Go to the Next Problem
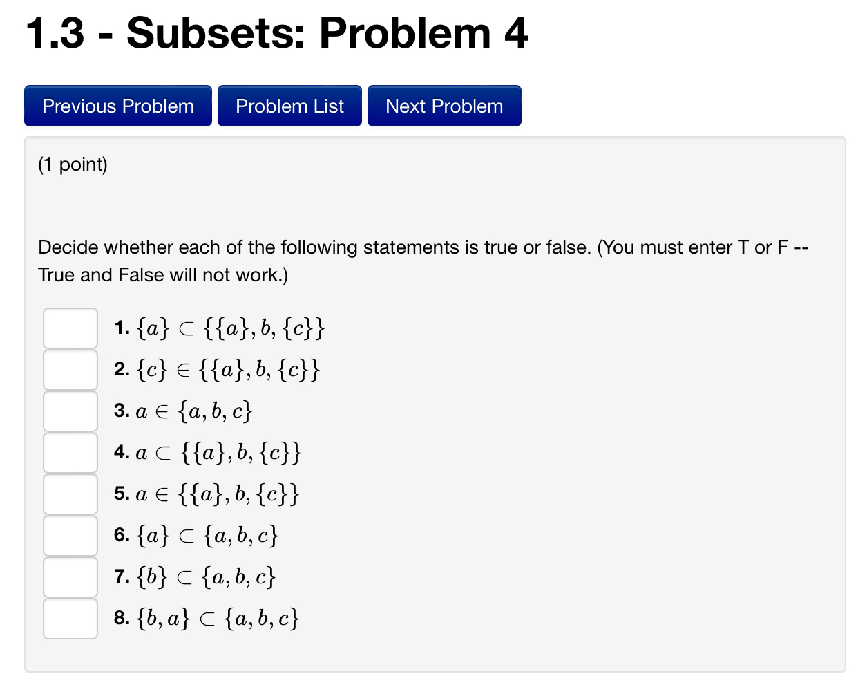The width and height of the screenshot is (867, 694). (x=444, y=106)
